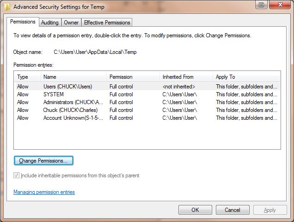This screenshot has height=222, width=294.
Task: Click the folder icon in title bar
Action: [7, 7]
